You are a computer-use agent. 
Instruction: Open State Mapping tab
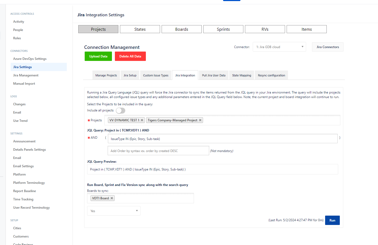241,75
